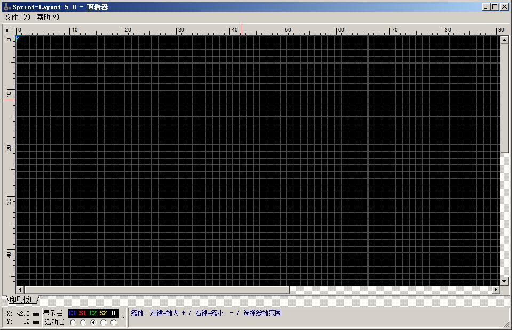The height and width of the screenshot is (330, 512).
Task: Click the vertical scrollbar up arrow
Action: pos(504,40)
